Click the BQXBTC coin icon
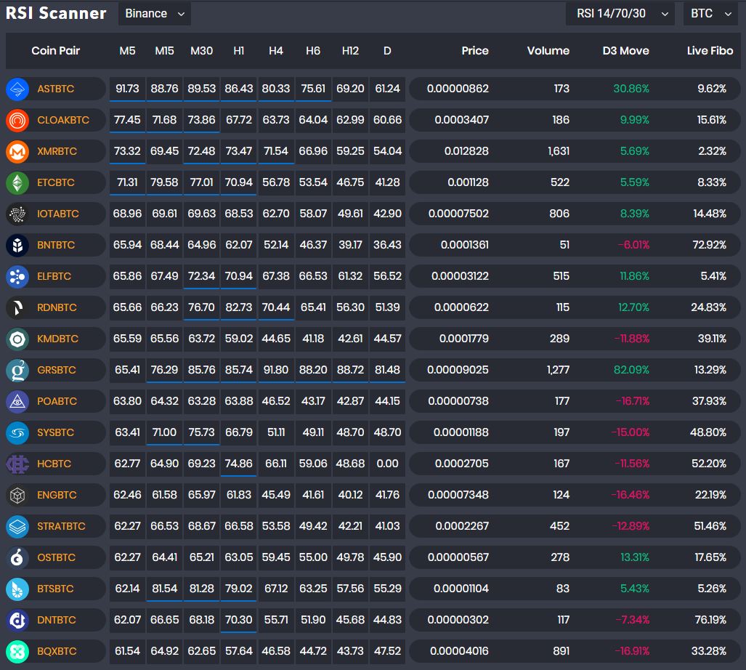The image size is (746, 670). point(17,651)
